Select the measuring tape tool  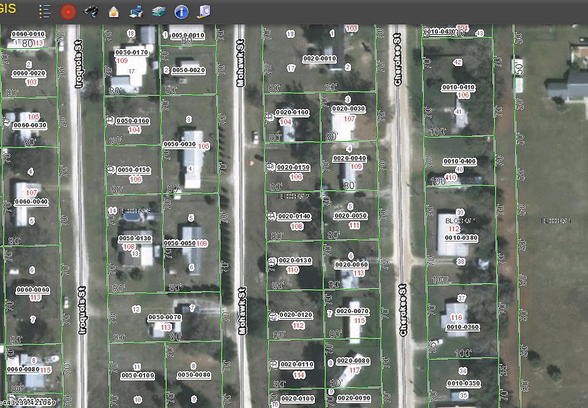pos(204,11)
